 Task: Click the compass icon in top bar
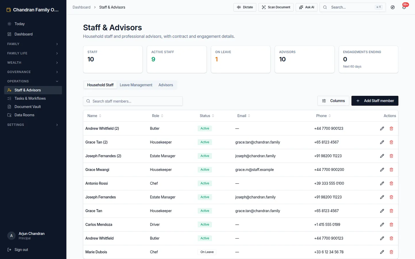tap(393, 7)
